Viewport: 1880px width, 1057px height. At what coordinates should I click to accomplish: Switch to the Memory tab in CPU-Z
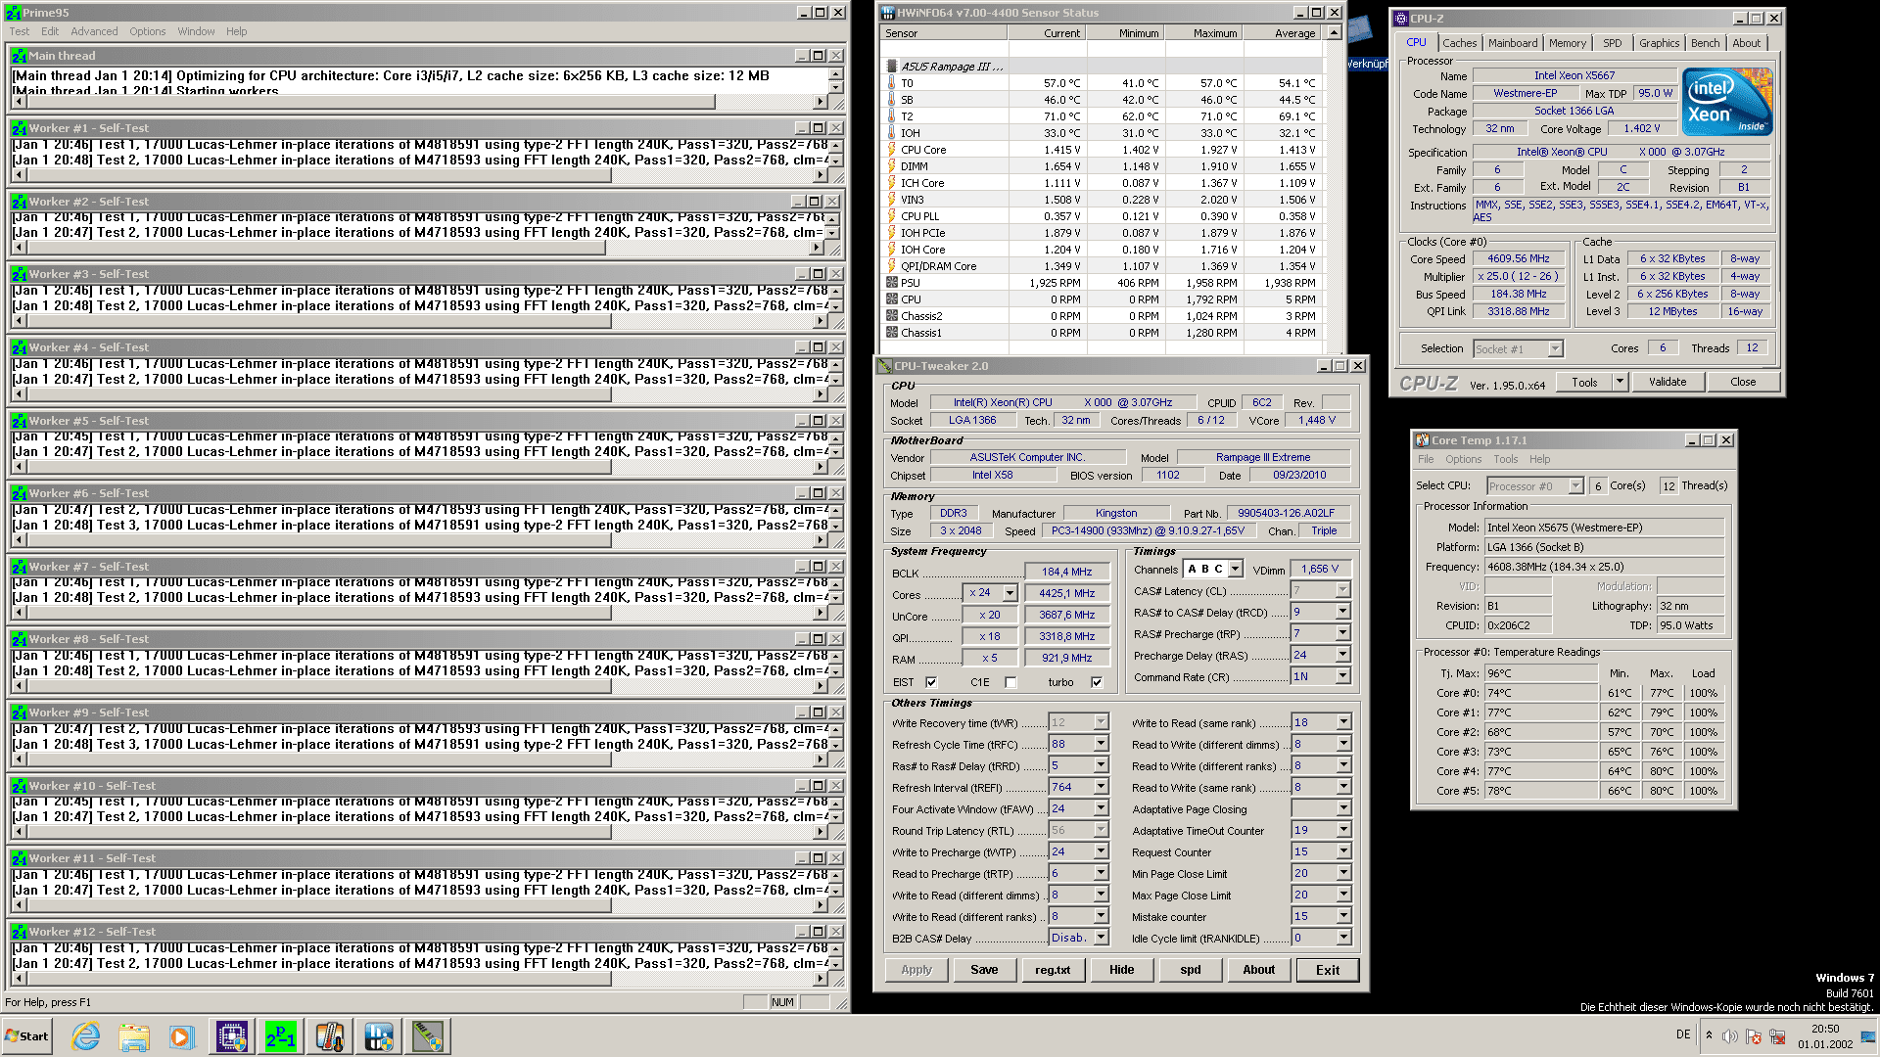click(x=1567, y=43)
